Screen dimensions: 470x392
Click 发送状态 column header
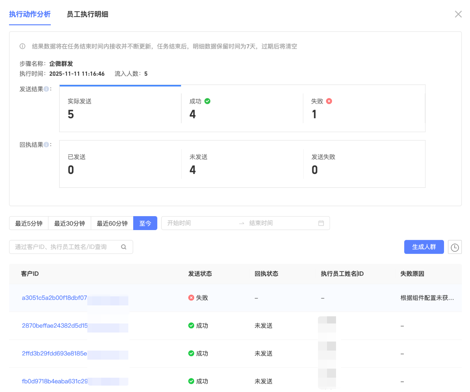[x=200, y=274]
